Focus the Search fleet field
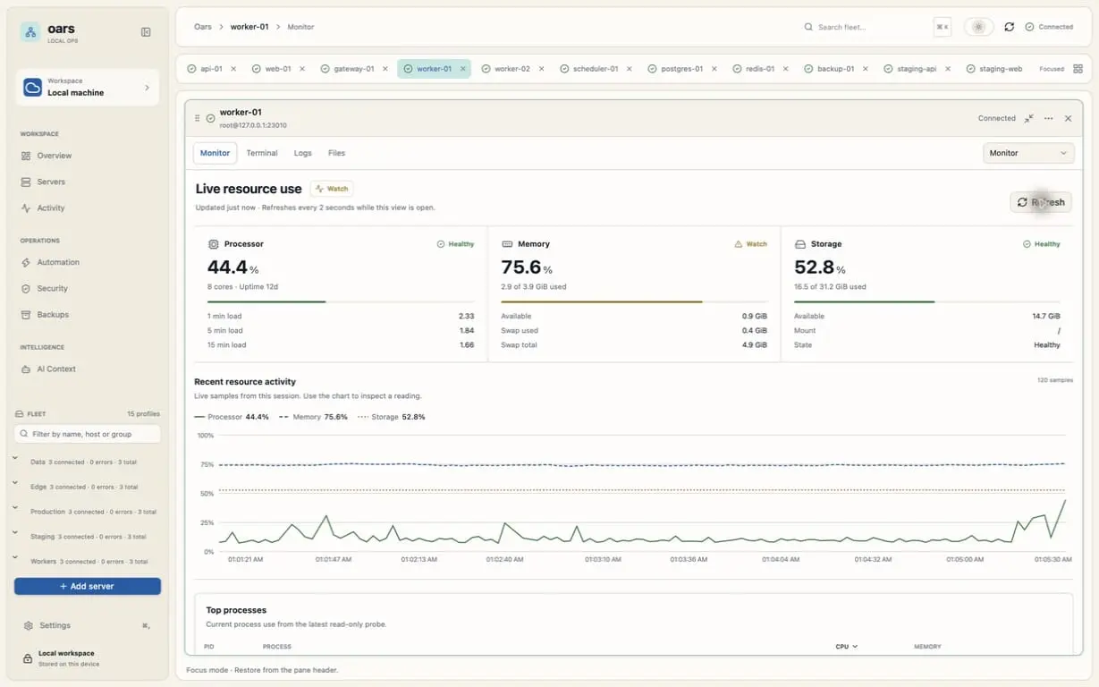This screenshot has height=687, width=1099. click(x=873, y=27)
